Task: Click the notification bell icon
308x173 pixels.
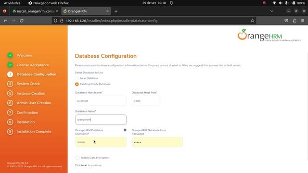Action: point(171,3)
